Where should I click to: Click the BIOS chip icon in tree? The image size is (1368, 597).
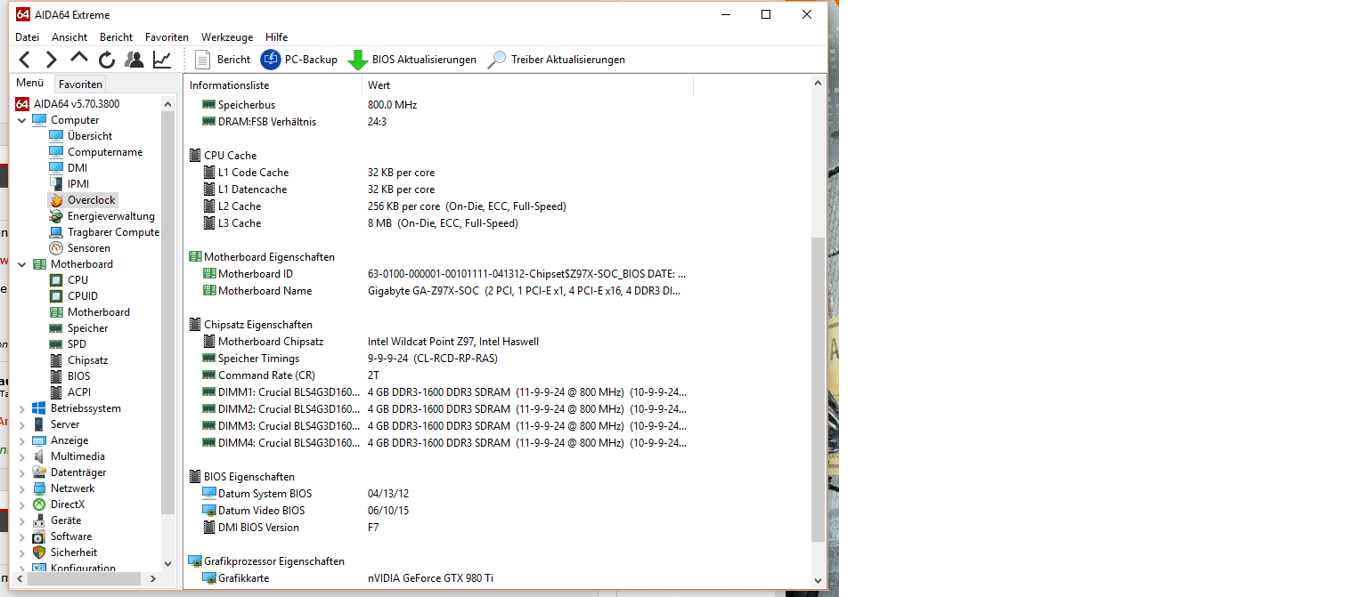(x=56, y=376)
